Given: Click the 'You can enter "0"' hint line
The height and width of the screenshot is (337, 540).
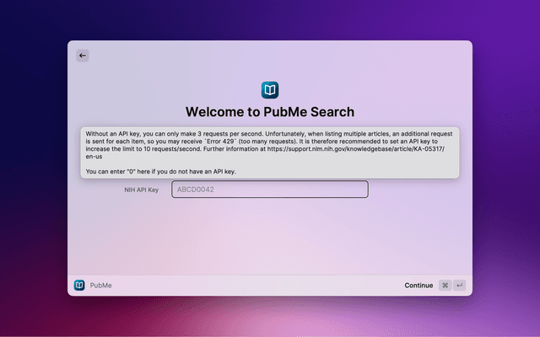Looking at the screenshot, I should click(160, 171).
